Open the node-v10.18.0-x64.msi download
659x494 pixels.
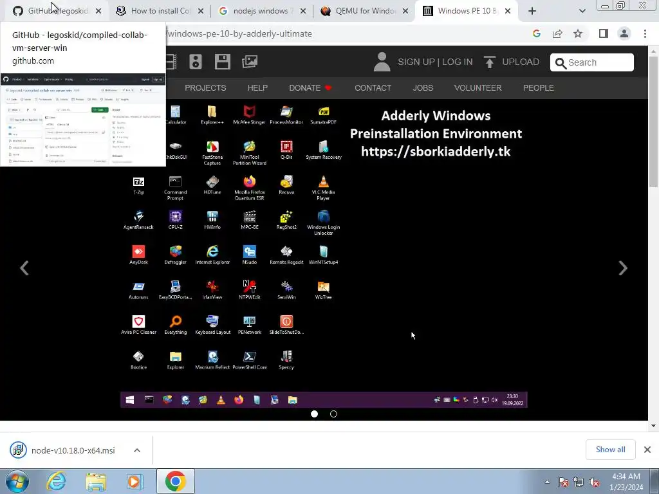click(x=73, y=450)
